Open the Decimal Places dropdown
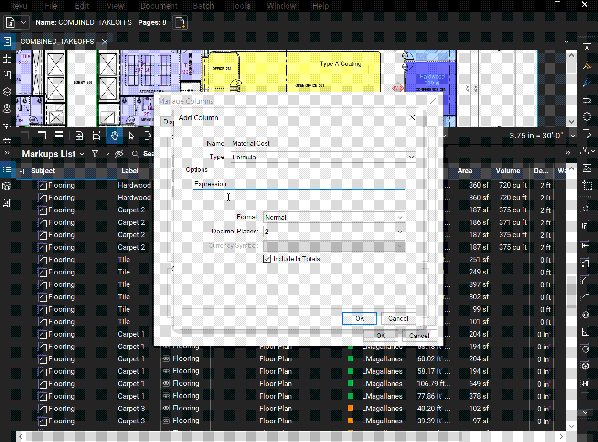This screenshot has width=598, height=442. (x=333, y=232)
